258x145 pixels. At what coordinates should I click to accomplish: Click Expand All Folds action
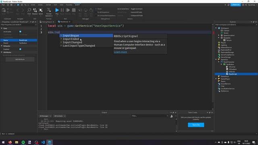[x=136, y=12]
